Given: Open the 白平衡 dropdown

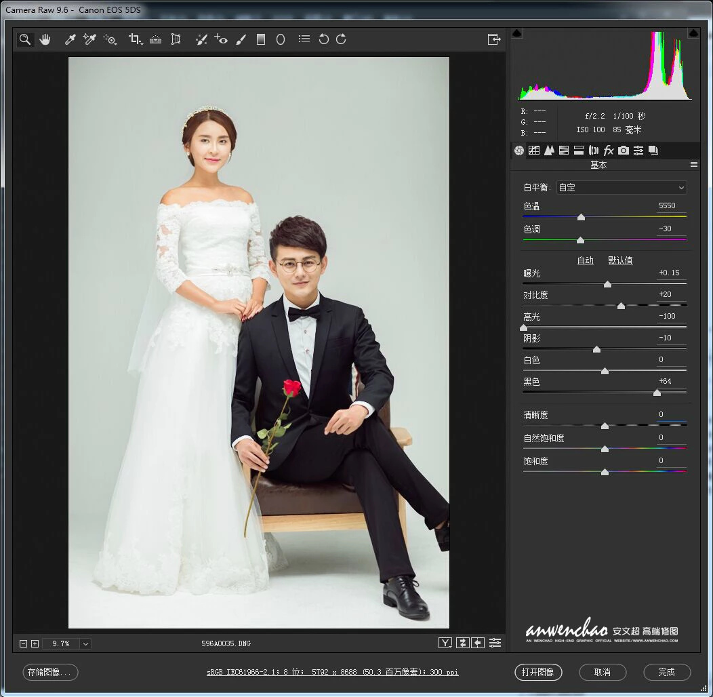Looking at the screenshot, I should pos(621,187).
